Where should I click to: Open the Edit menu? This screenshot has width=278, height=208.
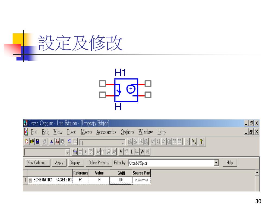coord(45,132)
